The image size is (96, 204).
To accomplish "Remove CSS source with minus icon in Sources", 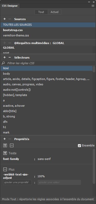I will click(x=10, y=19).
